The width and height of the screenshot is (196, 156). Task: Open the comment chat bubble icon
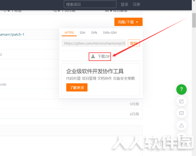[181, 113]
